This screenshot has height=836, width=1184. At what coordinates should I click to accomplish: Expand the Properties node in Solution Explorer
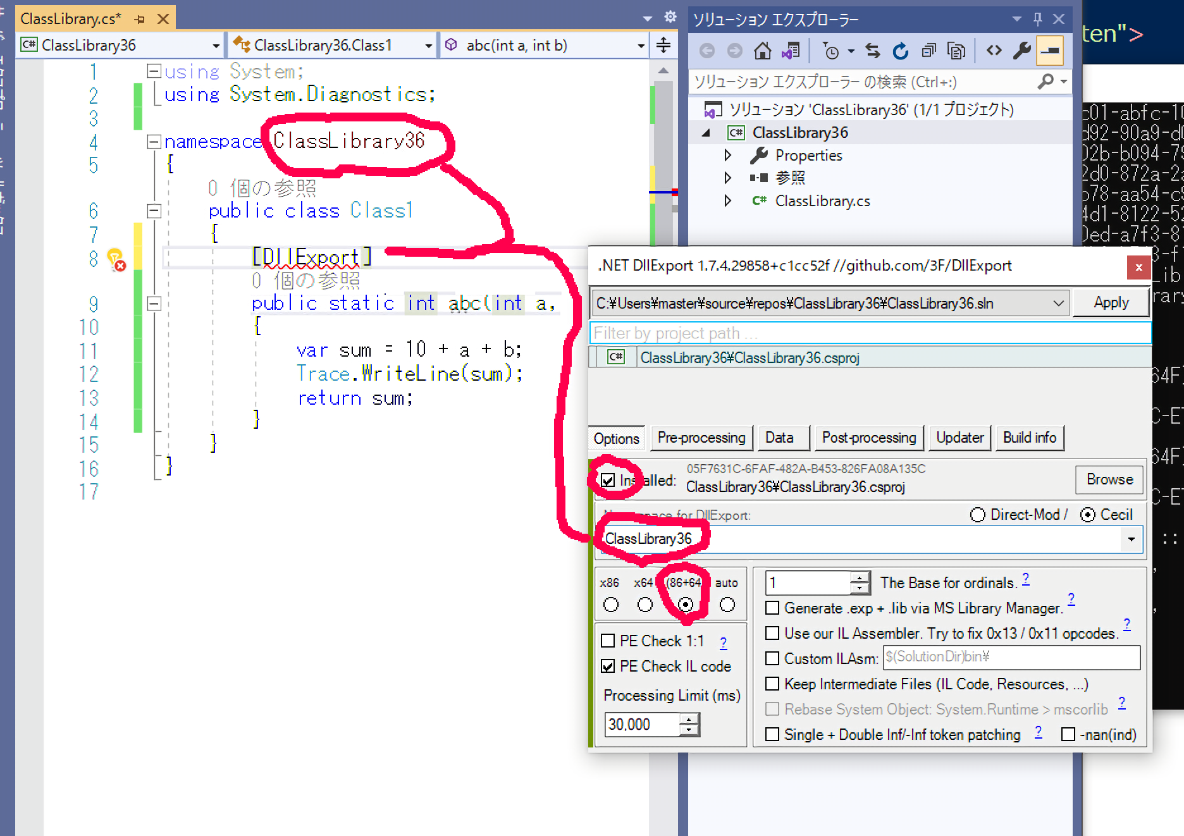point(727,156)
